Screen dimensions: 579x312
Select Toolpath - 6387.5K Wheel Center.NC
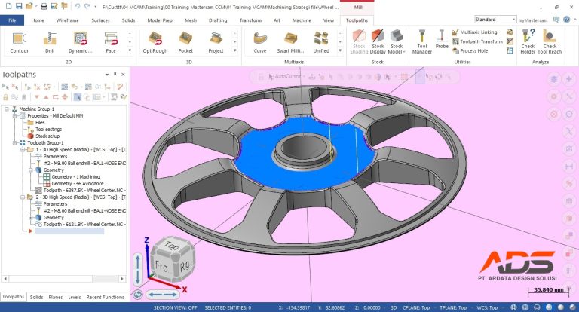coord(84,190)
